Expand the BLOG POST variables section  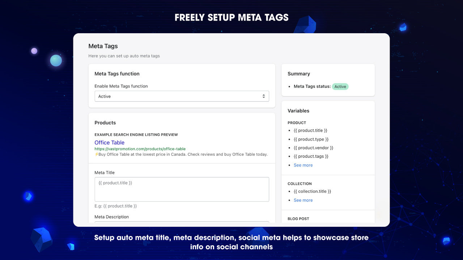click(298, 218)
